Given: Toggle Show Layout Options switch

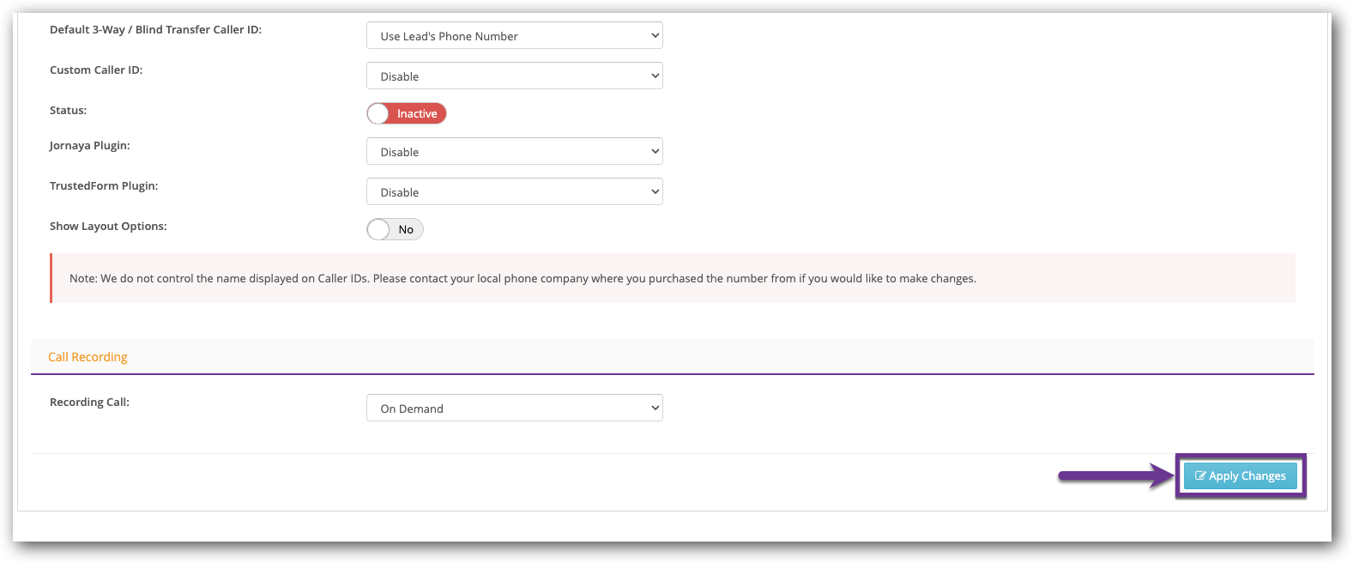Looking at the screenshot, I should pyautogui.click(x=395, y=229).
